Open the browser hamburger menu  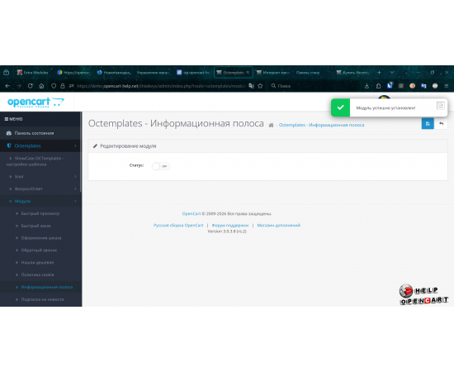pos(447,86)
